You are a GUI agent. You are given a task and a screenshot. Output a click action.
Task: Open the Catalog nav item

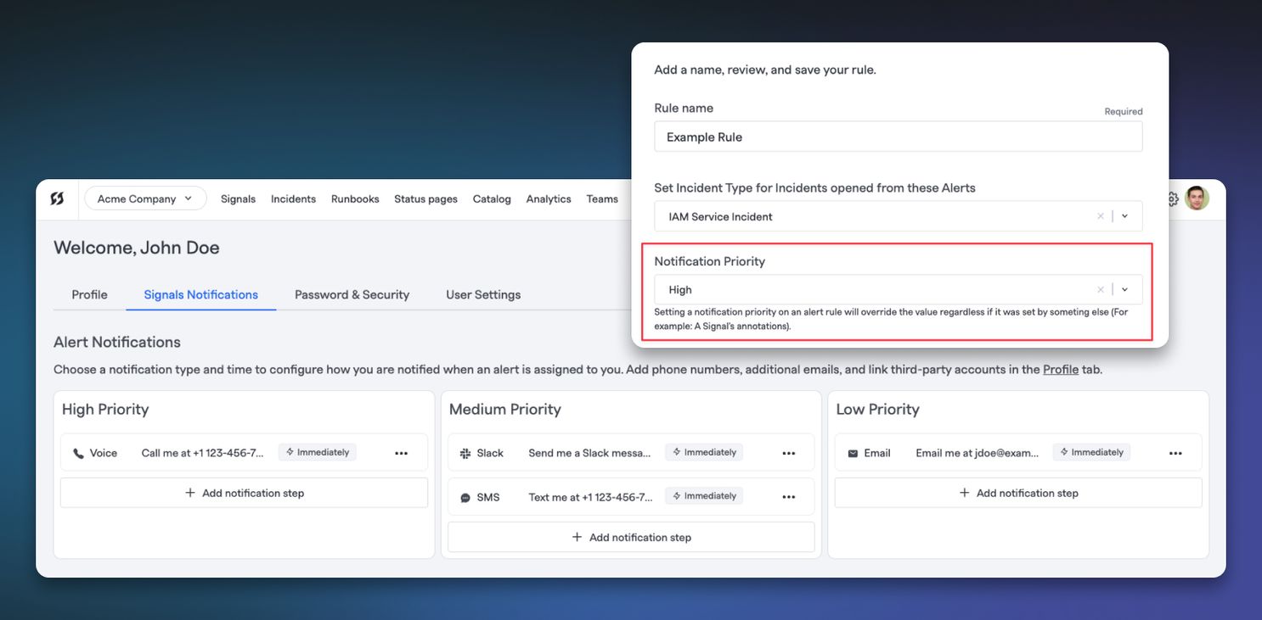point(492,198)
